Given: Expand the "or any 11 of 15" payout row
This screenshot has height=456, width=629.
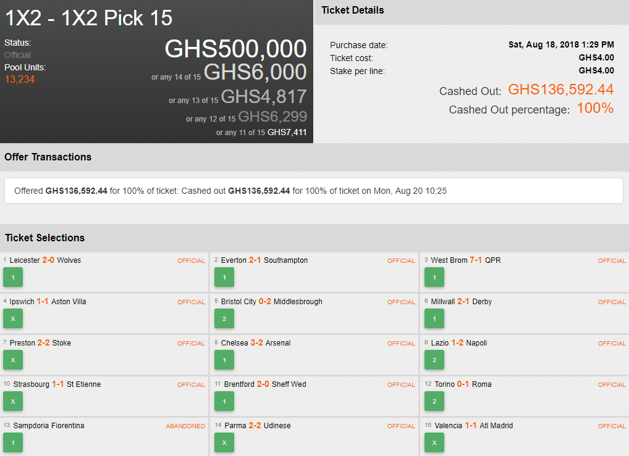Looking at the screenshot, I should click(262, 132).
